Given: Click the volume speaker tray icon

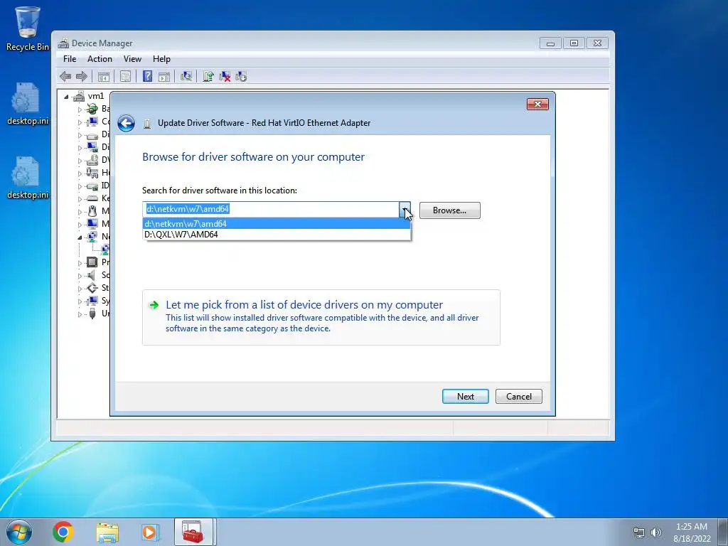Looking at the screenshot, I should pos(655,532).
